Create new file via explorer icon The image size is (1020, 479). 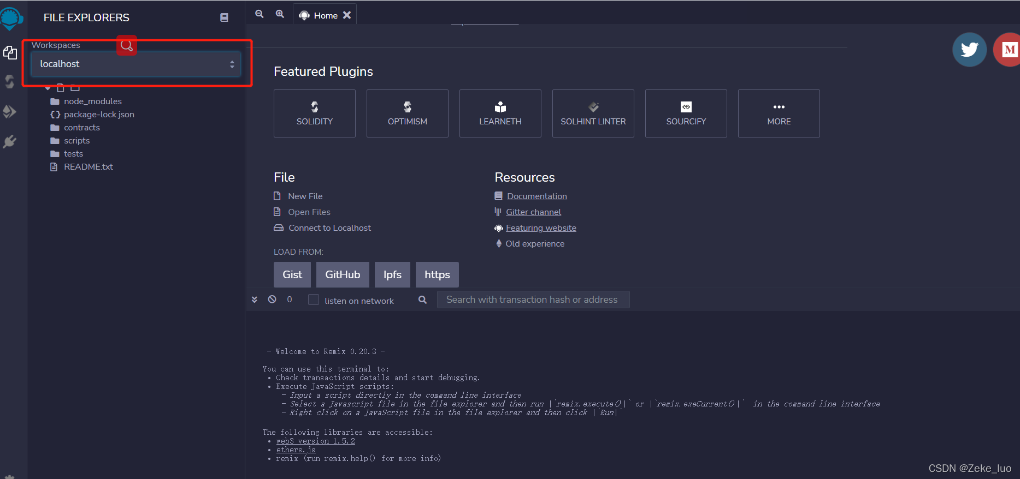tap(61, 88)
